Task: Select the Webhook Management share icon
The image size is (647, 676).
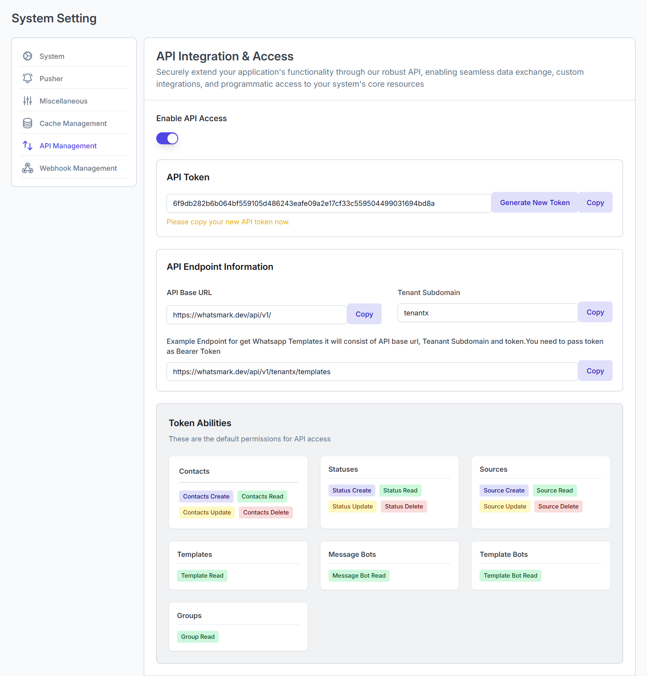Action: [x=27, y=168]
